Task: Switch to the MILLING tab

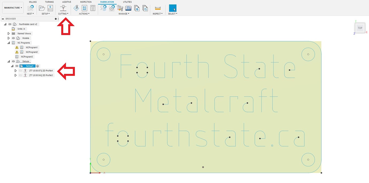Action: click(x=33, y=2)
